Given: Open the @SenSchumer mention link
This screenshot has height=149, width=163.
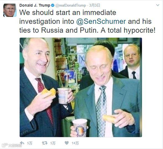Looking at the screenshot, I should (101, 21).
